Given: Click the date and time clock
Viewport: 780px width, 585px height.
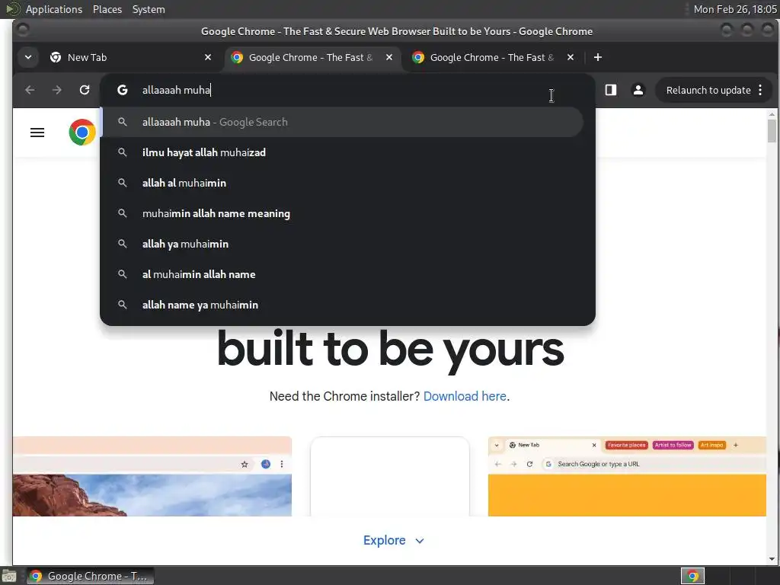Looking at the screenshot, I should (x=735, y=9).
